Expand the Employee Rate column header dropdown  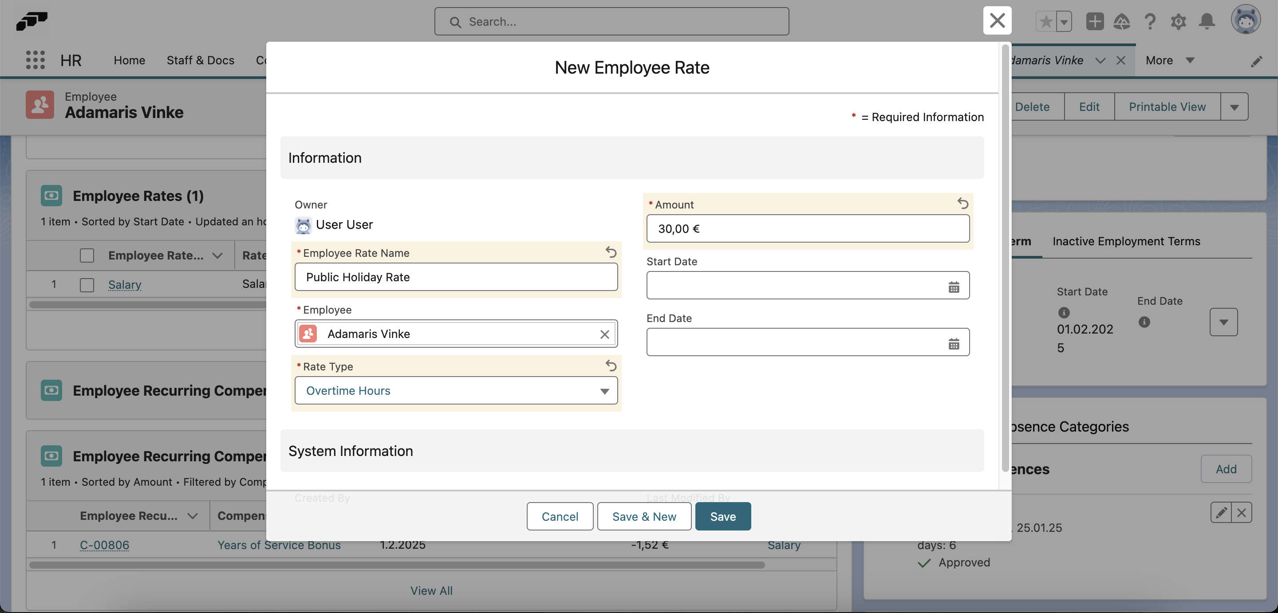(217, 255)
